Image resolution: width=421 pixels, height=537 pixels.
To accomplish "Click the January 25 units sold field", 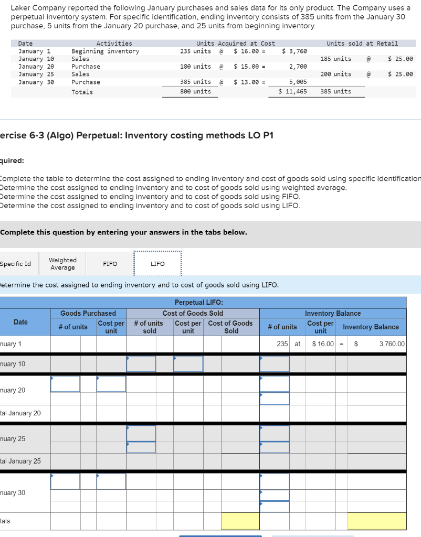I will (x=141, y=434).
